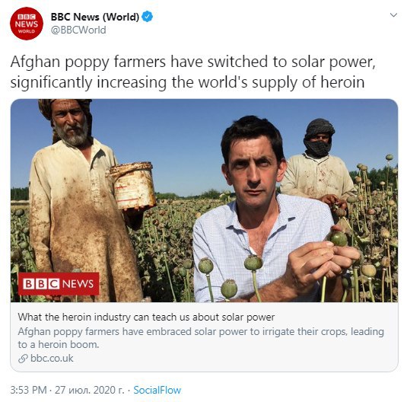Open the BBC News (World) account name
Viewport: 407px width, 402px height.
click(95, 17)
